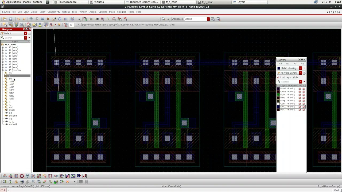The image size is (342, 192).
Task: Click the Align tool icon
Action: pyautogui.click(x=65, y=19)
